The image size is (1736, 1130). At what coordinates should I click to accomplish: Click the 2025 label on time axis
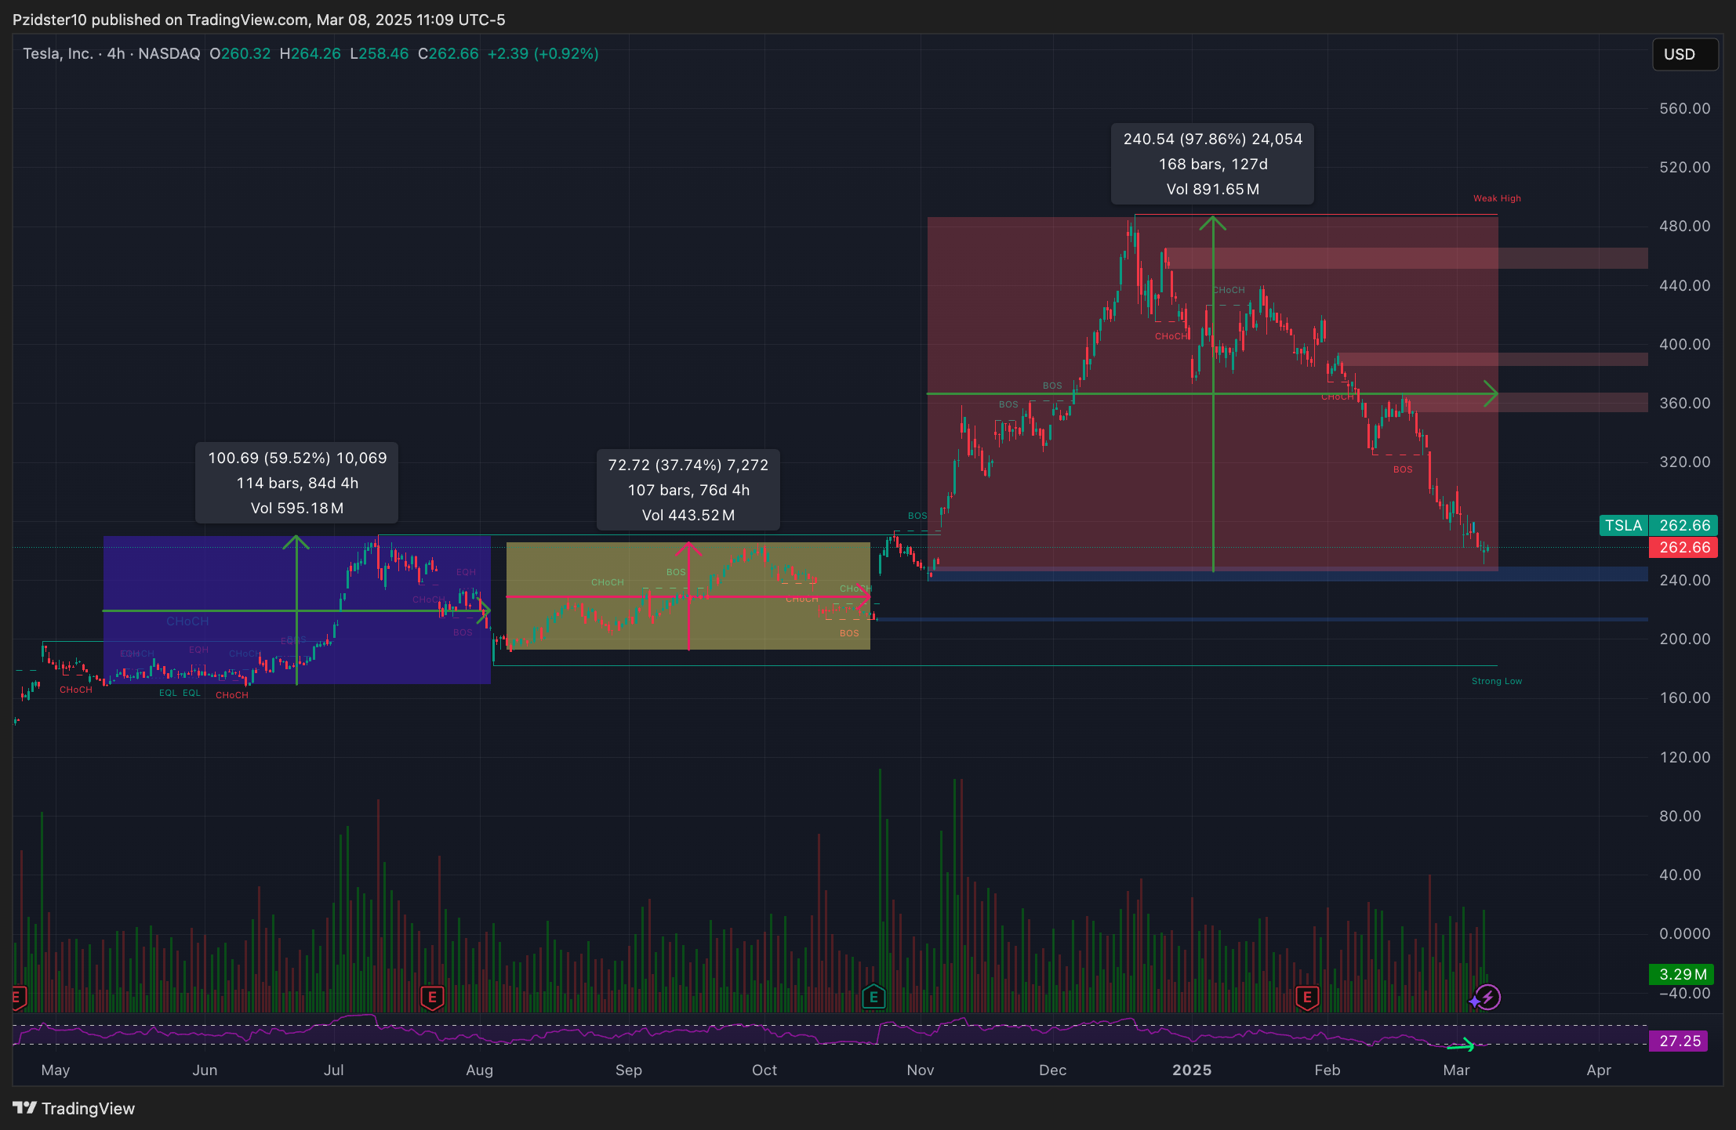point(1192,1070)
